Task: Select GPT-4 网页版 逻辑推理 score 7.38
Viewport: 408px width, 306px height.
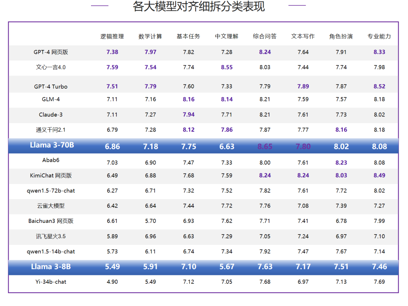Action: point(112,52)
